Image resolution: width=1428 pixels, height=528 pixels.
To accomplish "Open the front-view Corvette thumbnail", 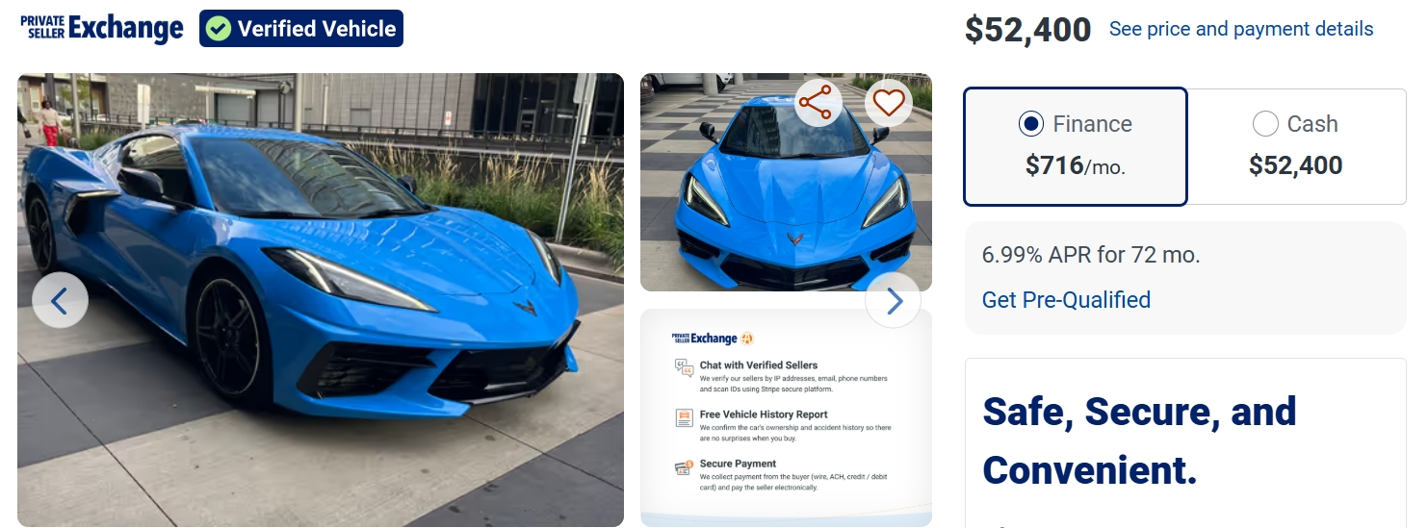I will point(786,182).
